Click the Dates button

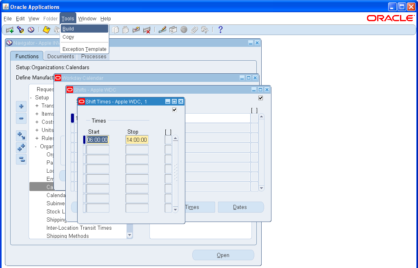pyautogui.click(x=240, y=207)
